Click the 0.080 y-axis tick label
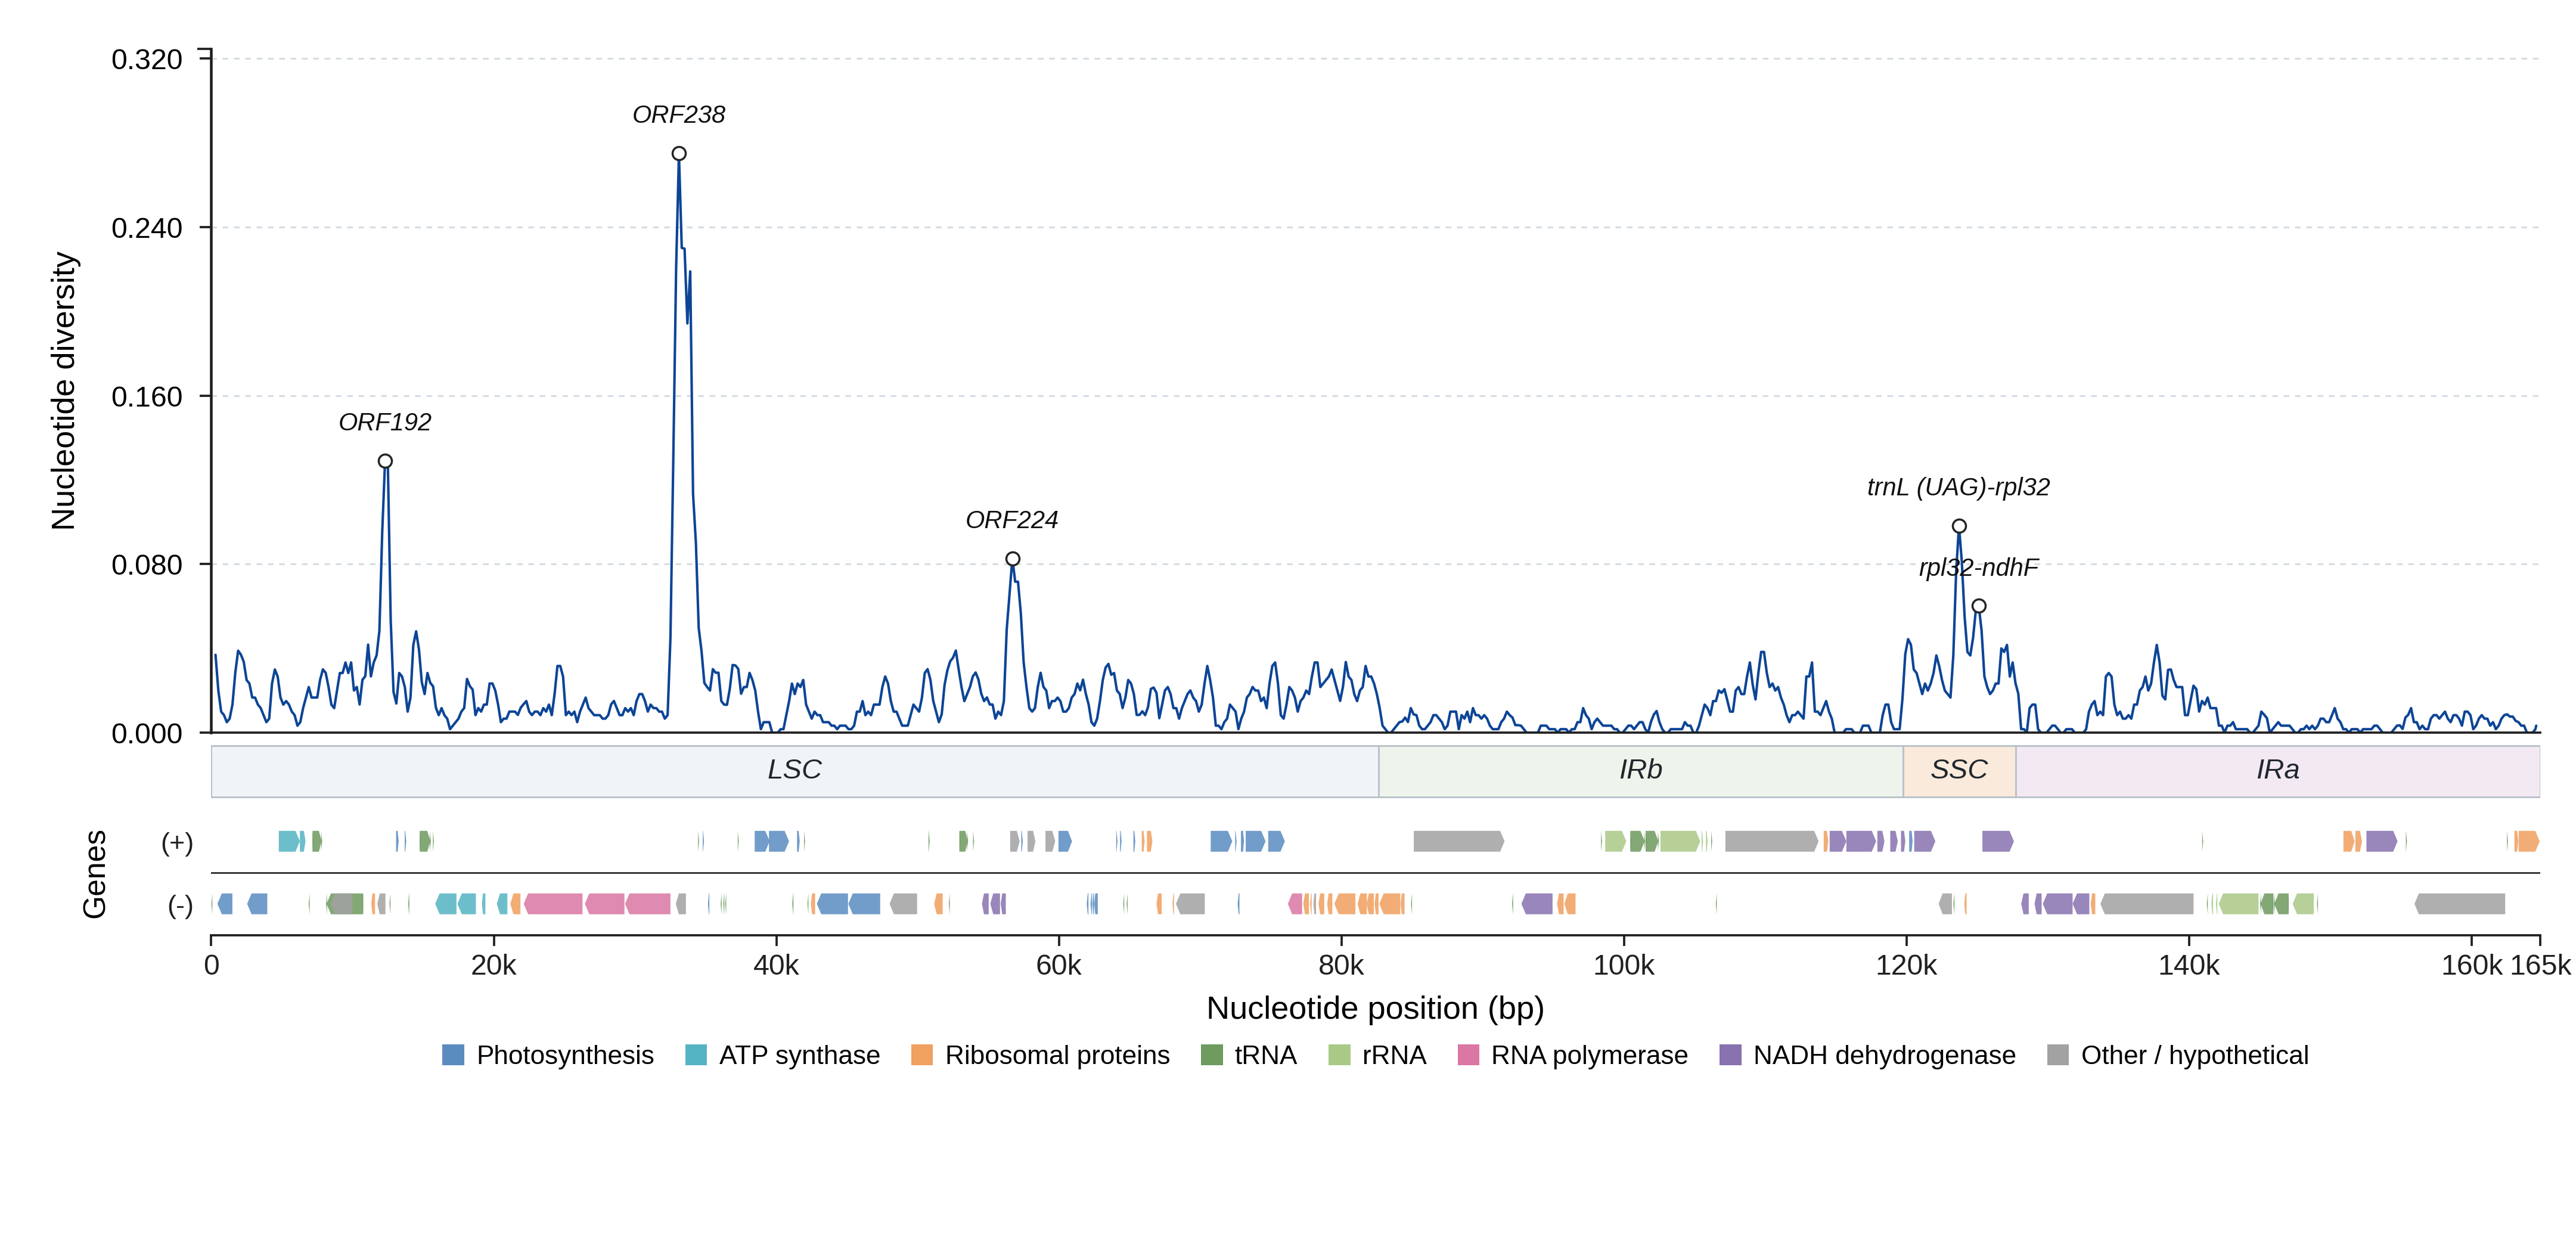The width and height of the screenshot is (2576, 1253). (x=147, y=565)
